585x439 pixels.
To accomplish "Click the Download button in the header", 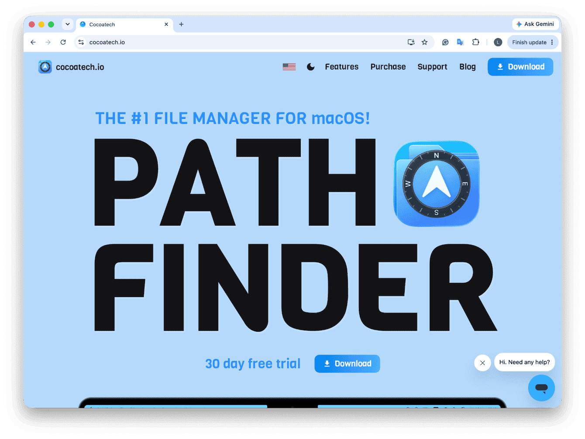I will 520,67.
